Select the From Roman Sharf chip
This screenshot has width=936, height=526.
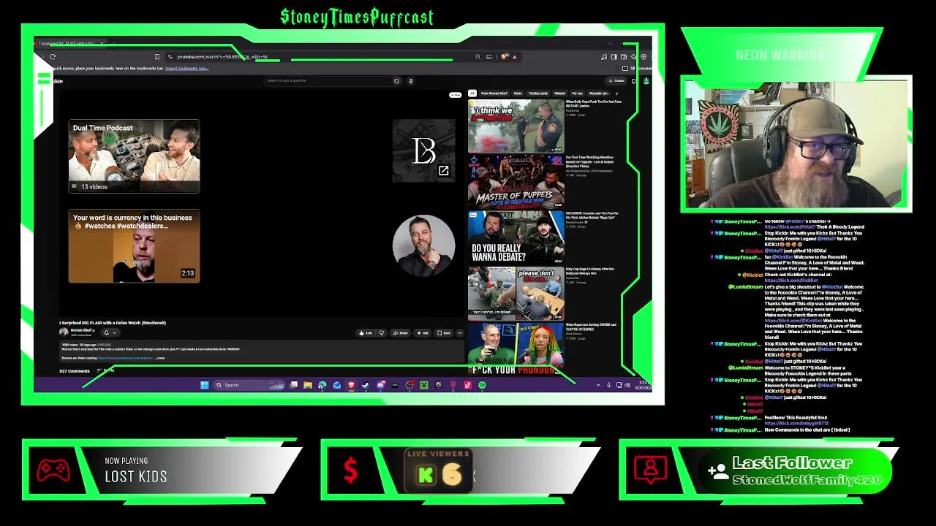click(494, 94)
